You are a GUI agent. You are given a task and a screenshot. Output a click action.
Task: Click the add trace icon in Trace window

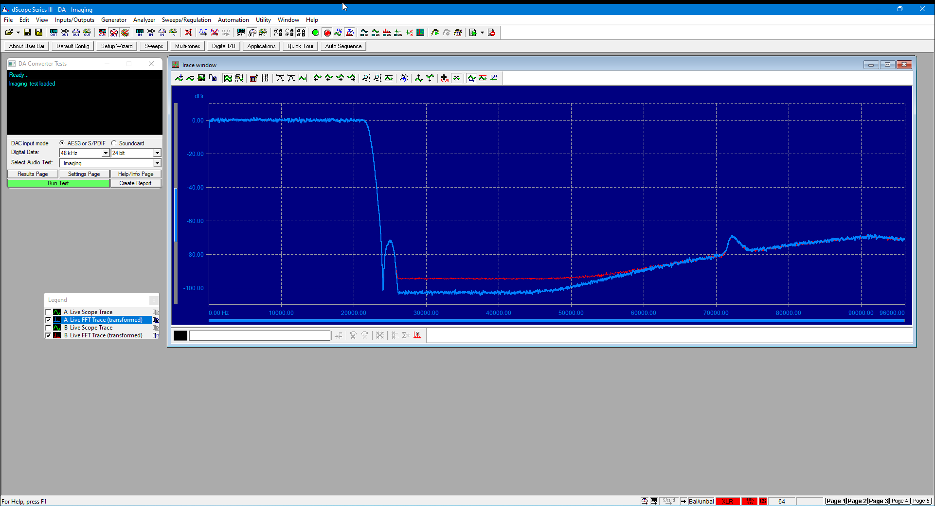(x=179, y=78)
